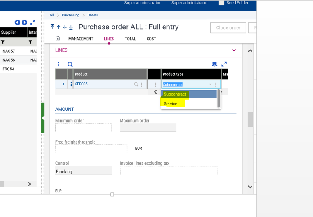Open the home icon tab
The width and height of the screenshot is (313, 217).
[58, 39]
